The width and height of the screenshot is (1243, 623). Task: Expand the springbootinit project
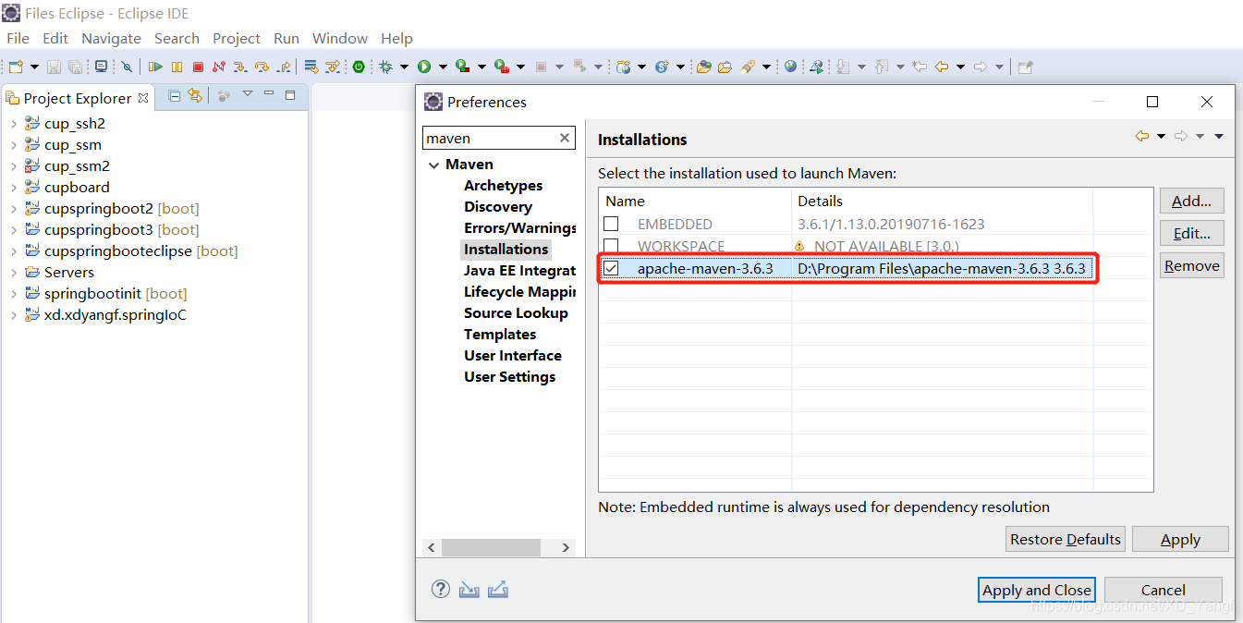(13, 294)
